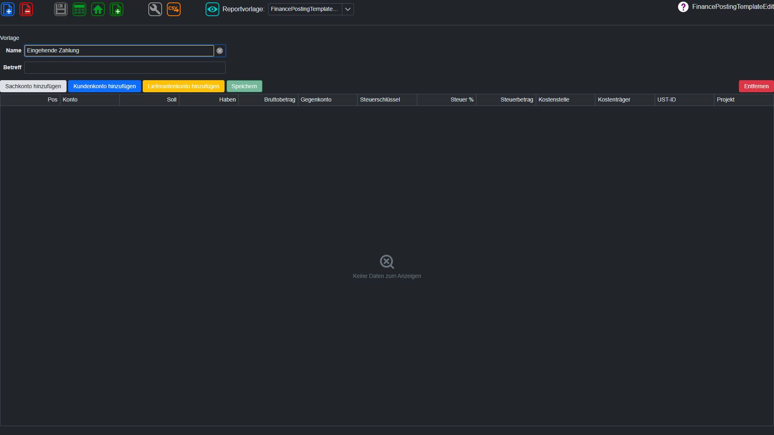Click Sachkonto hinzufügen button
This screenshot has width=774, height=435.
coord(33,86)
